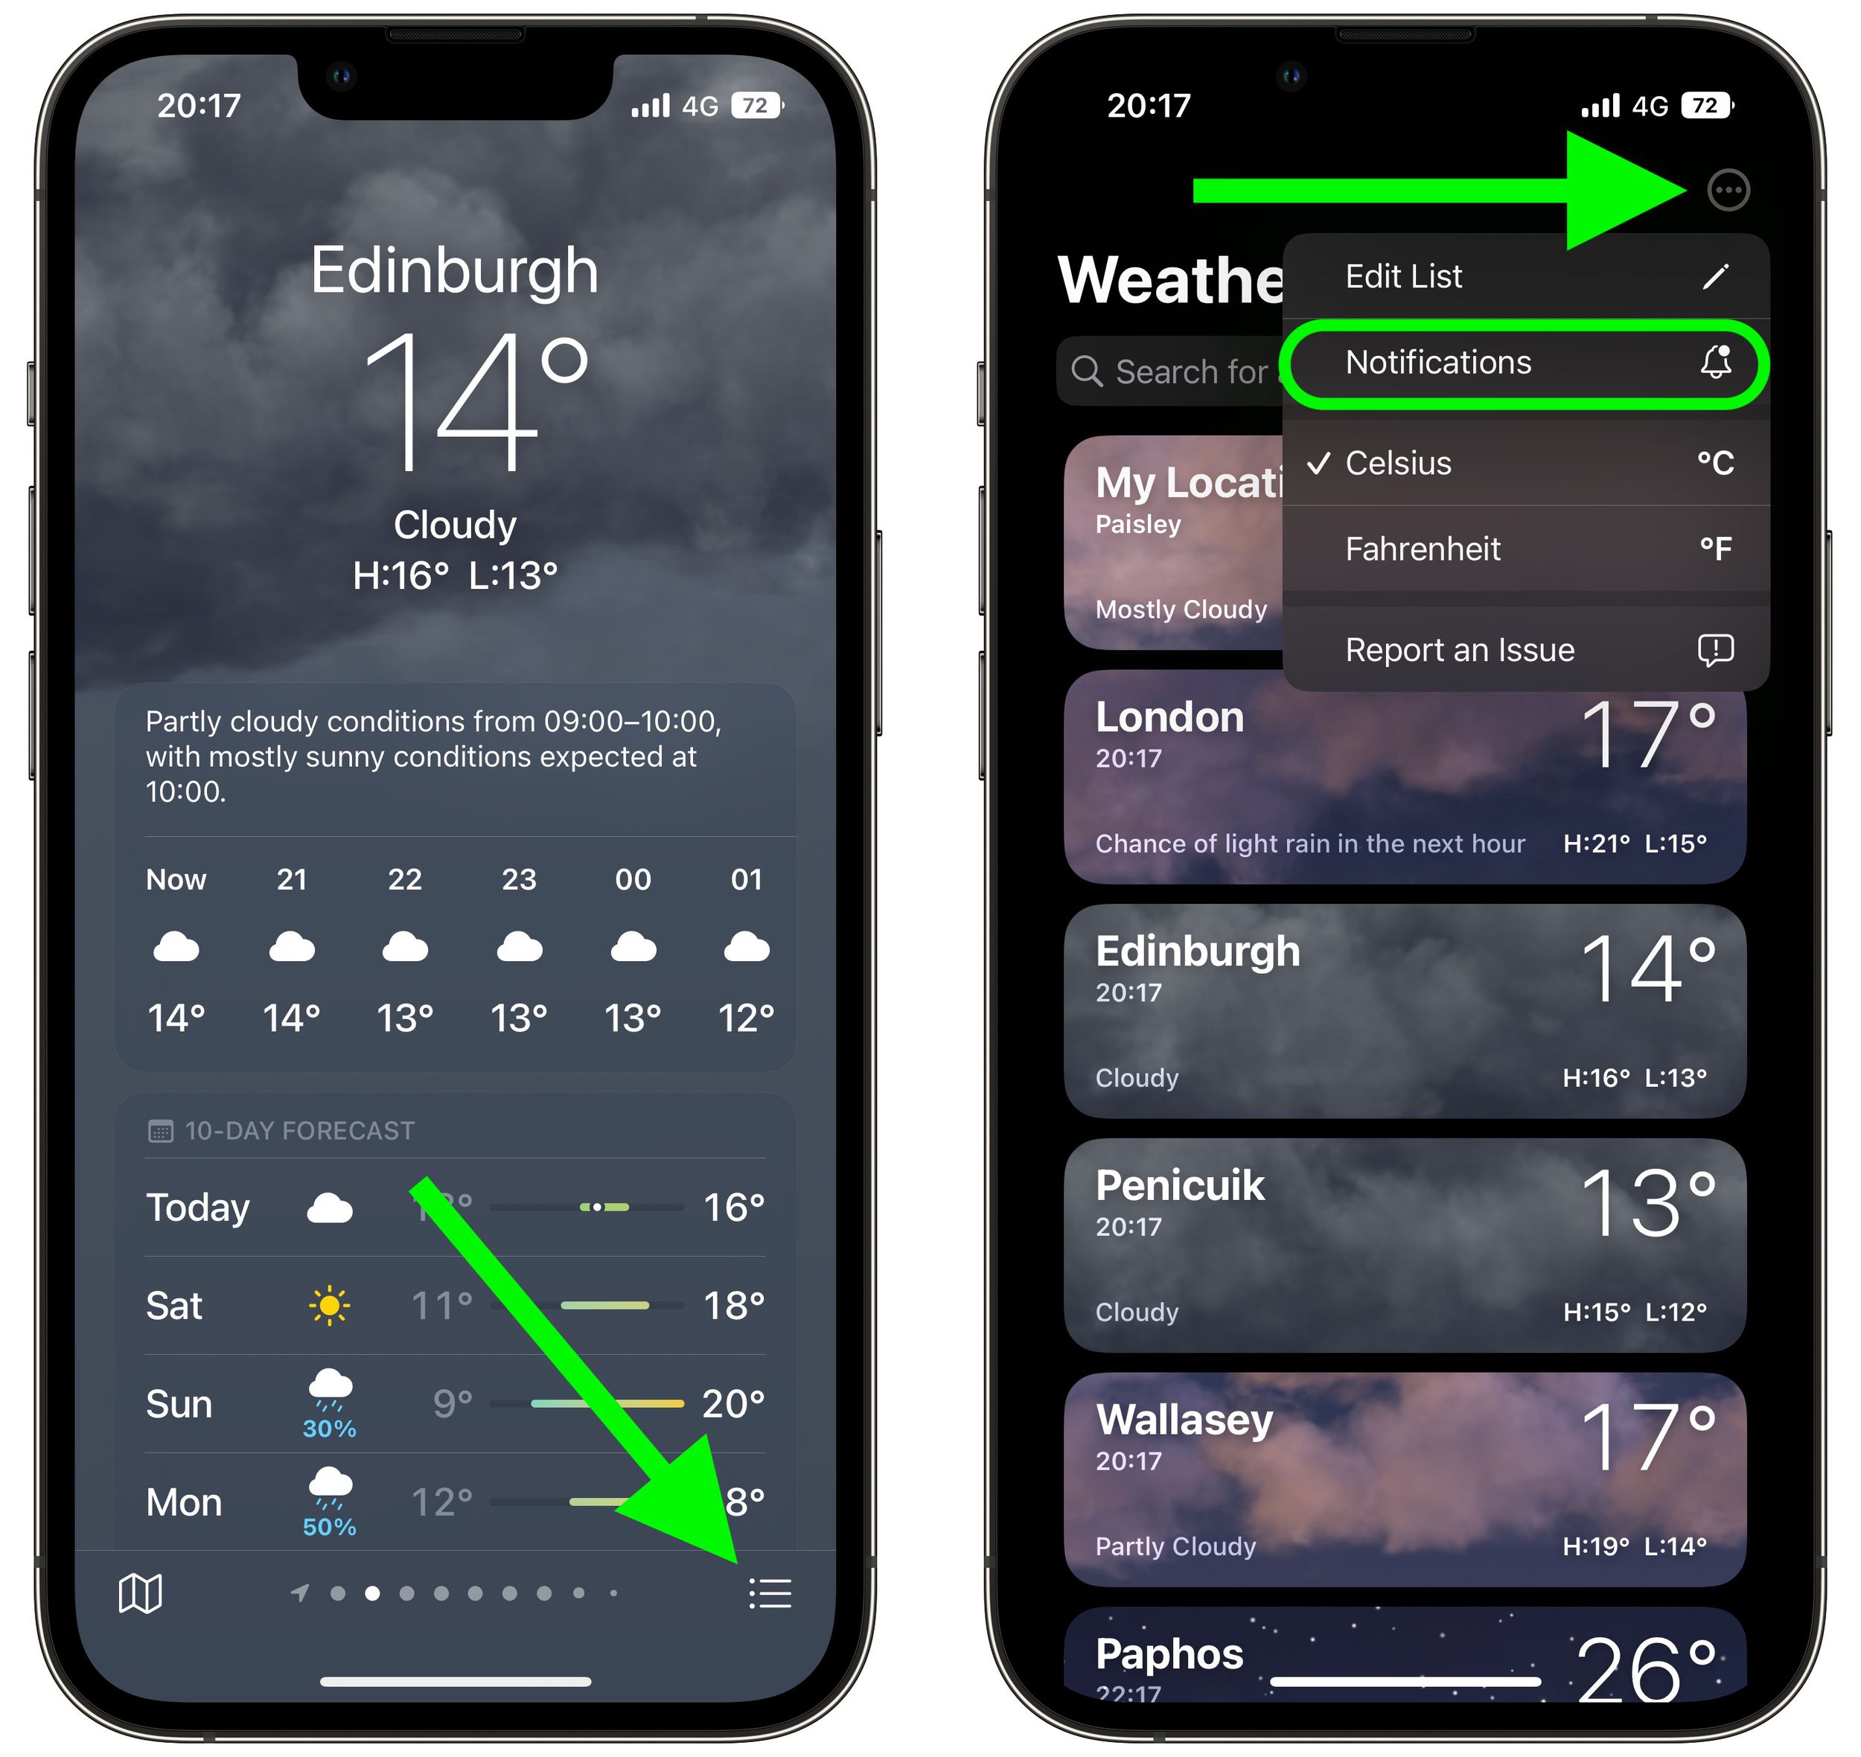
Task: Click the map icon bottom left
Action: click(132, 1602)
